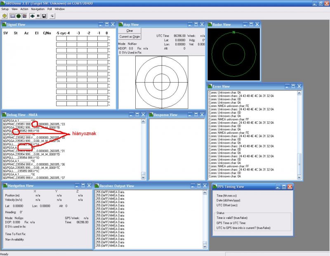Maximize the Radar View window
The height and width of the screenshot is (256, 330).
[251, 24]
